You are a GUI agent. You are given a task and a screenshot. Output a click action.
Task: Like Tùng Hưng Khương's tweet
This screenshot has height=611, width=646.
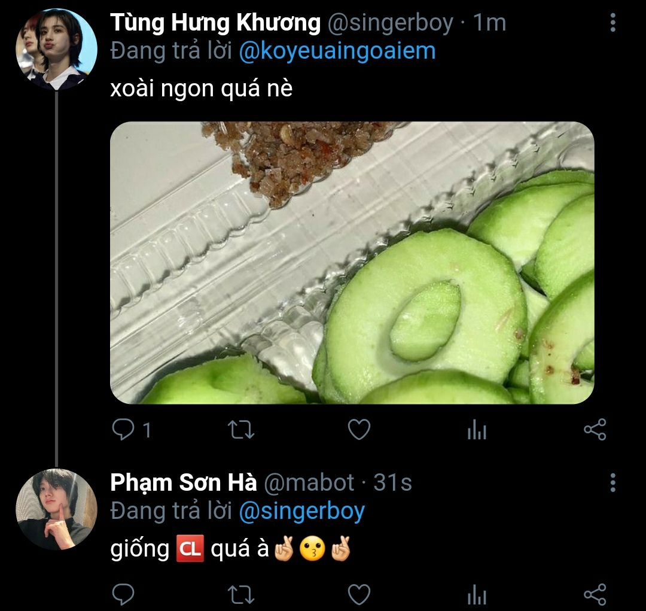[x=359, y=430]
